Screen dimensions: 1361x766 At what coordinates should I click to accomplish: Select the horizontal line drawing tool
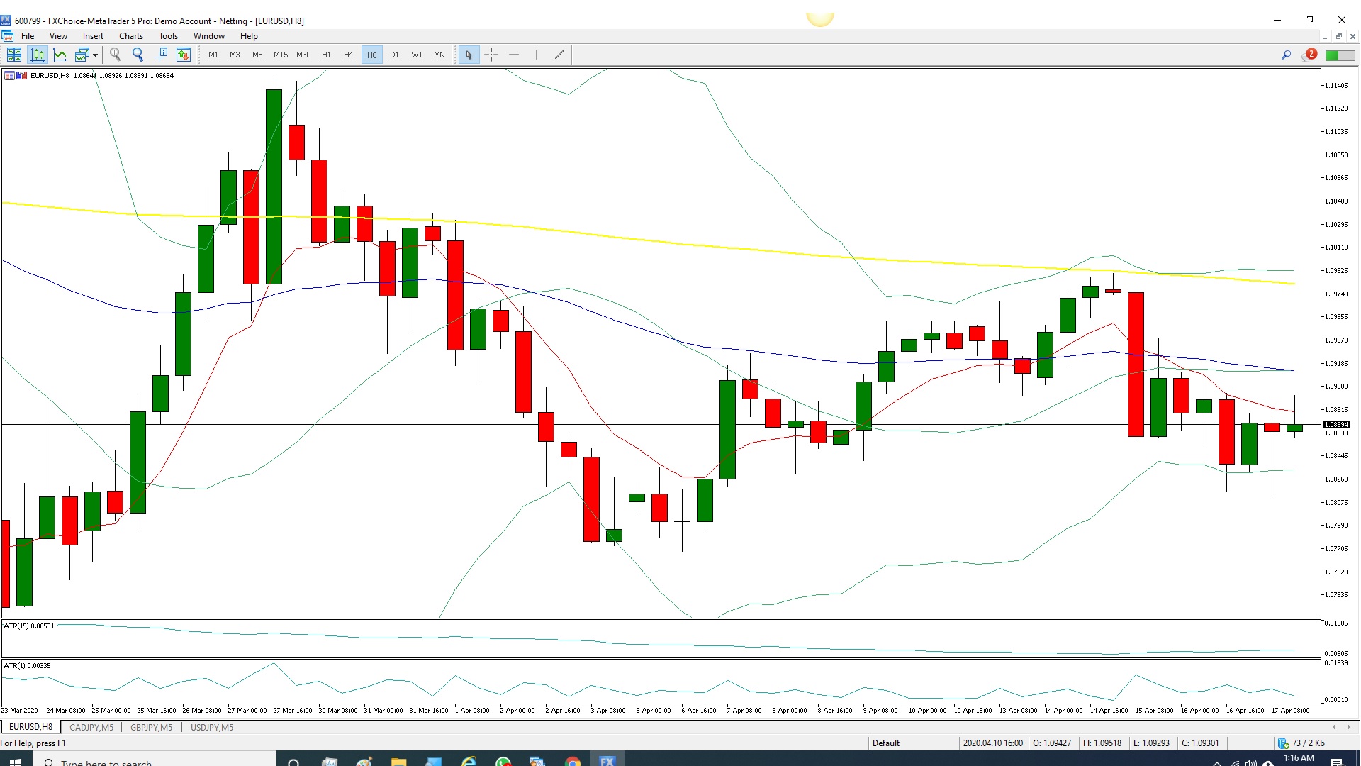(x=514, y=55)
